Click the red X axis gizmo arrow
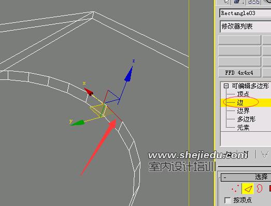 tap(89, 91)
